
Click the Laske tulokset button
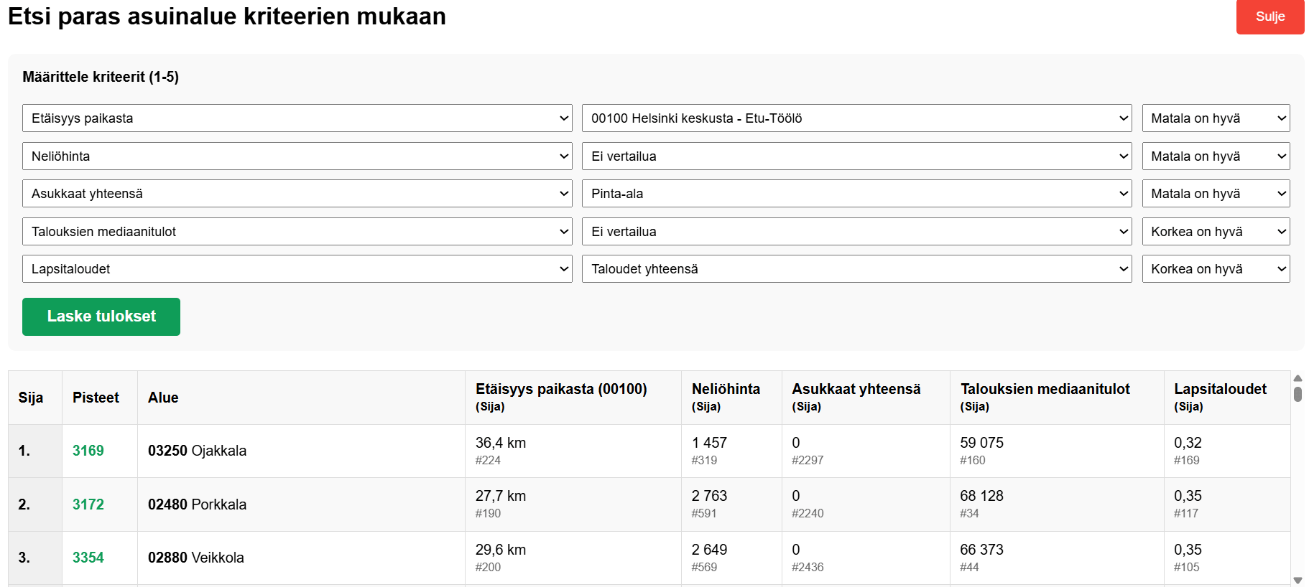pyautogui.click(x=101, y=316)
